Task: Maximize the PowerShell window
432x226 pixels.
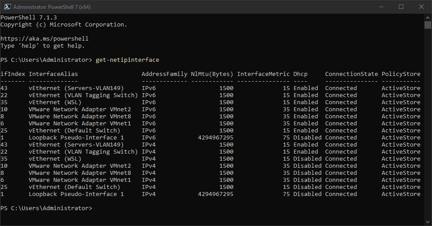Action: click(401, 7)
